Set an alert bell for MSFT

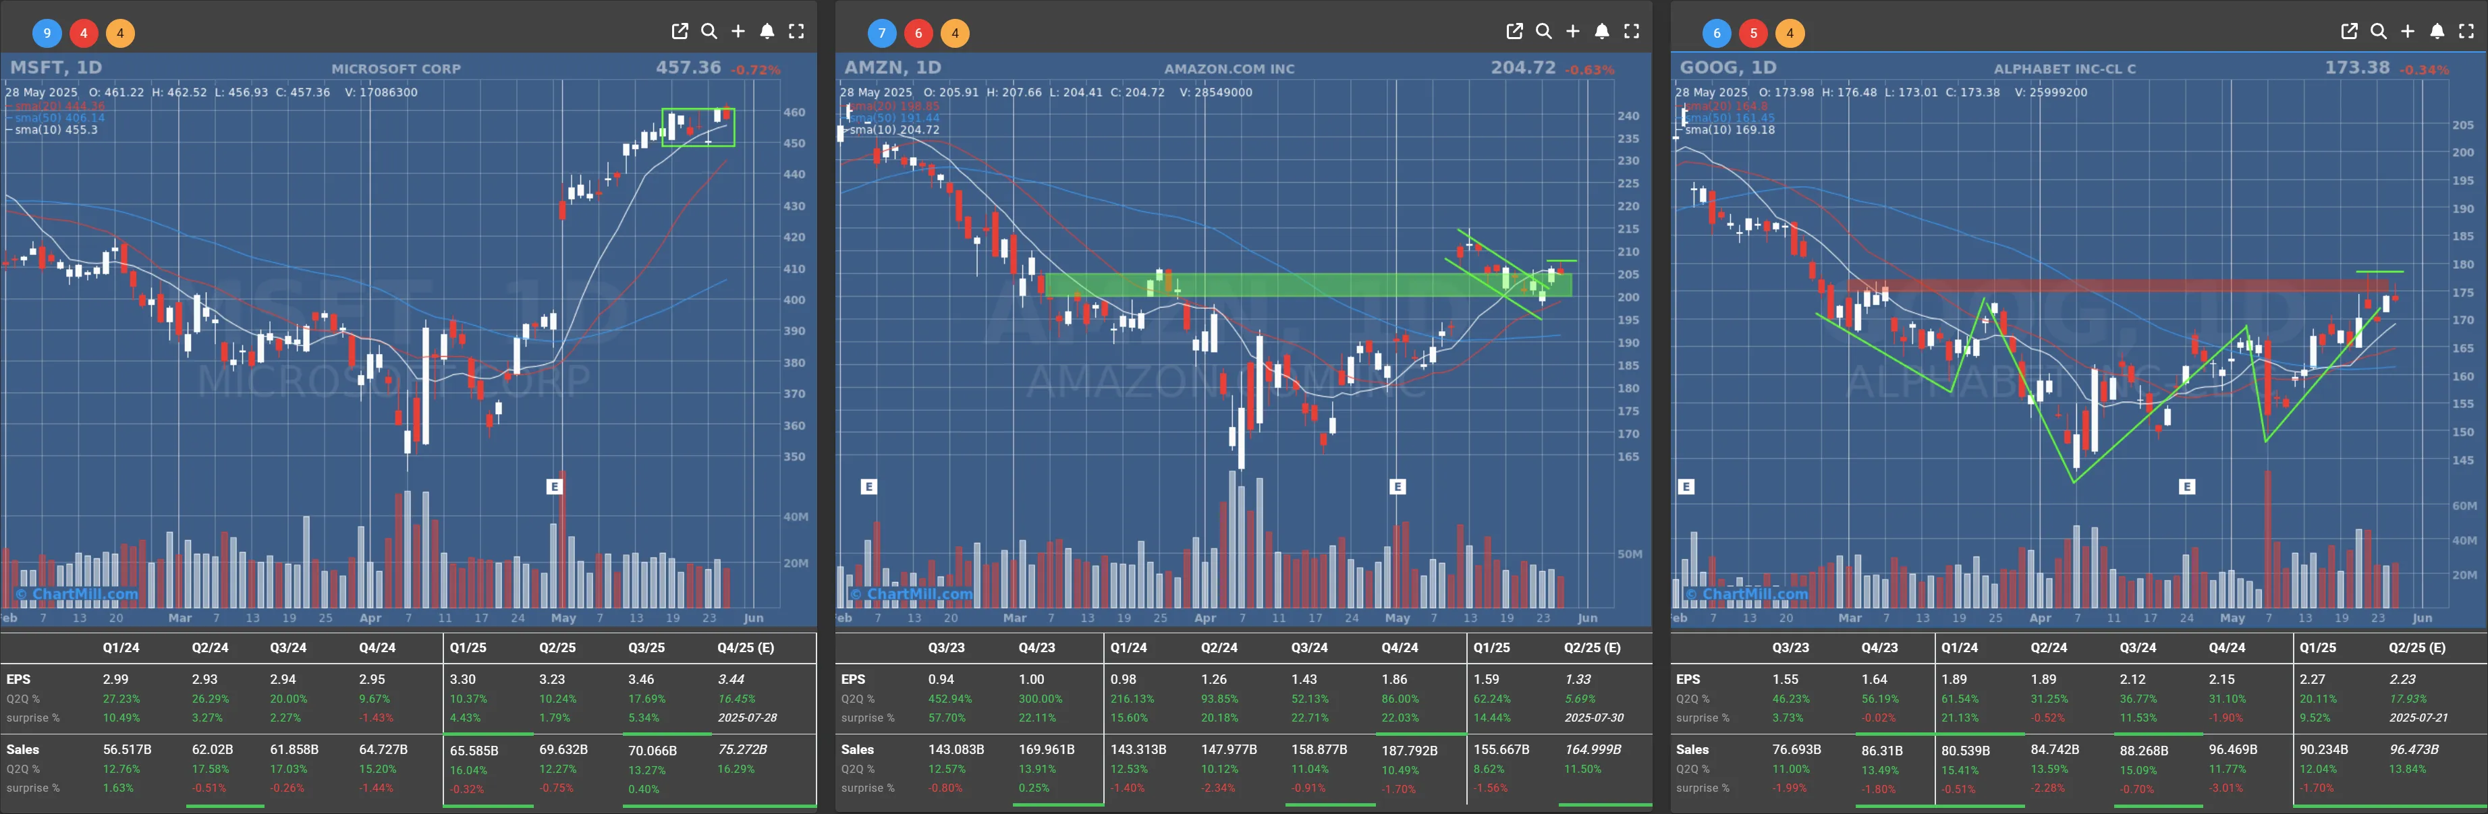tap(767, 31)
